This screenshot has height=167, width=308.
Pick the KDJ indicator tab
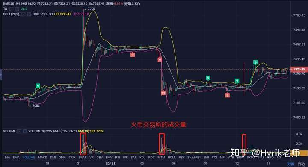pos(142,158)
